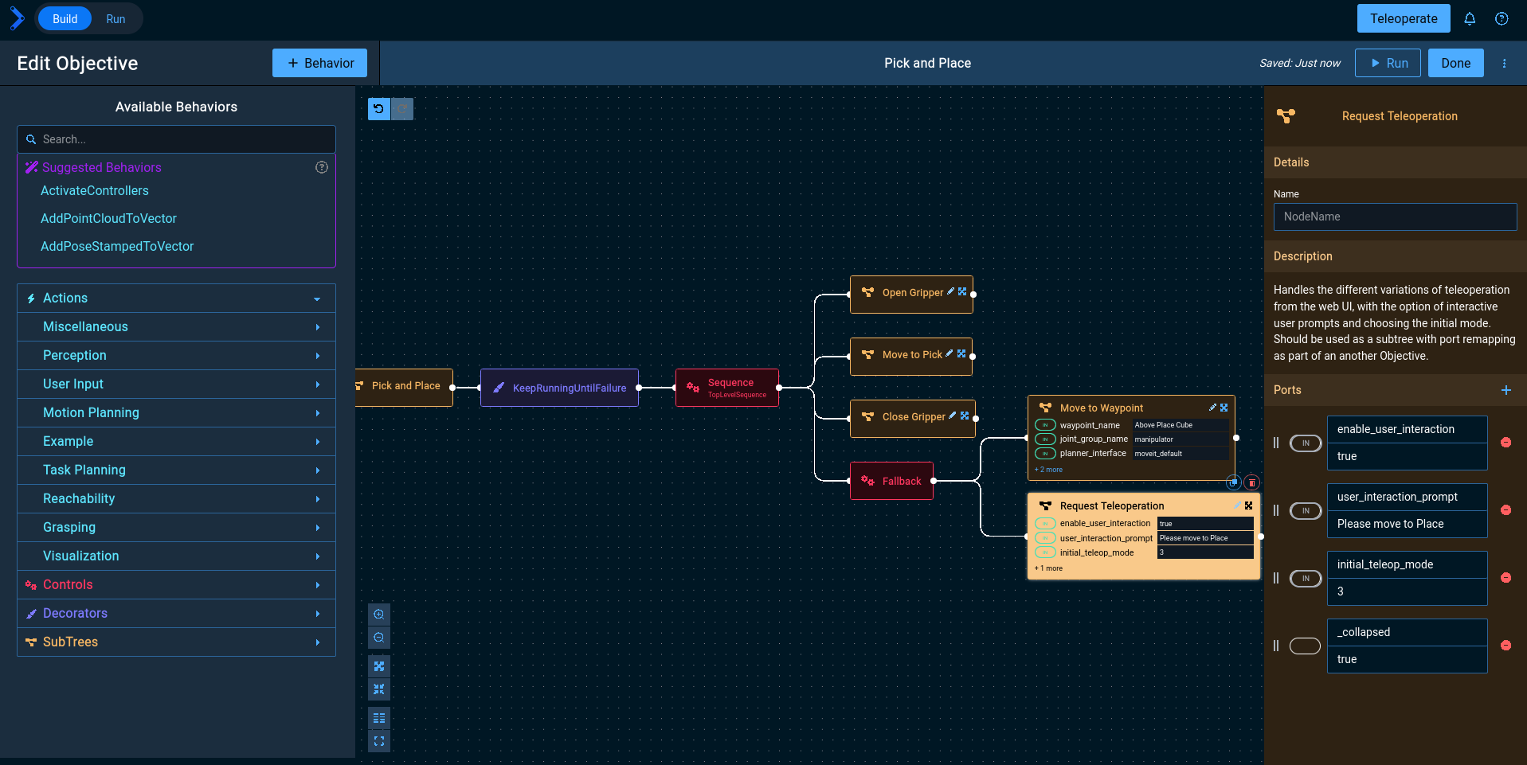The width and height of the screenshot is (1527, 765).
Task: Click the edit pencil on Move to Waypoint node
Action: [x=1213, y=407]
